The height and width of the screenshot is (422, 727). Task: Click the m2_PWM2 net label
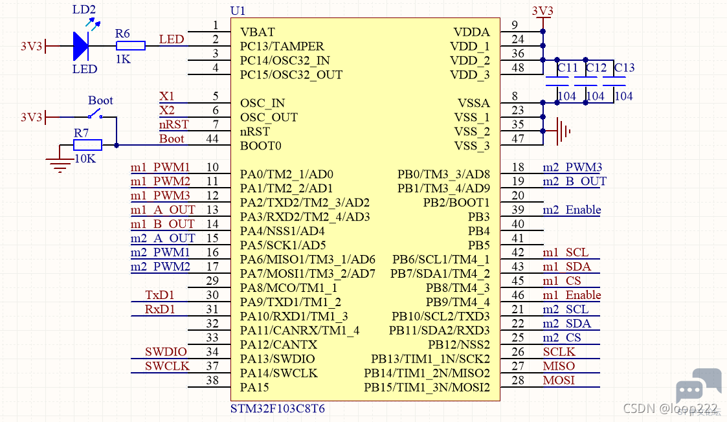coord(161,267)
